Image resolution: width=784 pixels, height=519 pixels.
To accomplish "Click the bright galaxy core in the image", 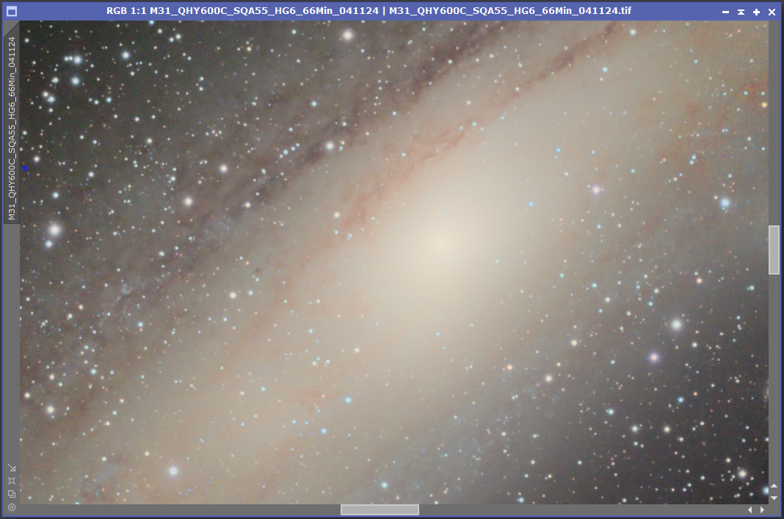I will click(441, 244).
